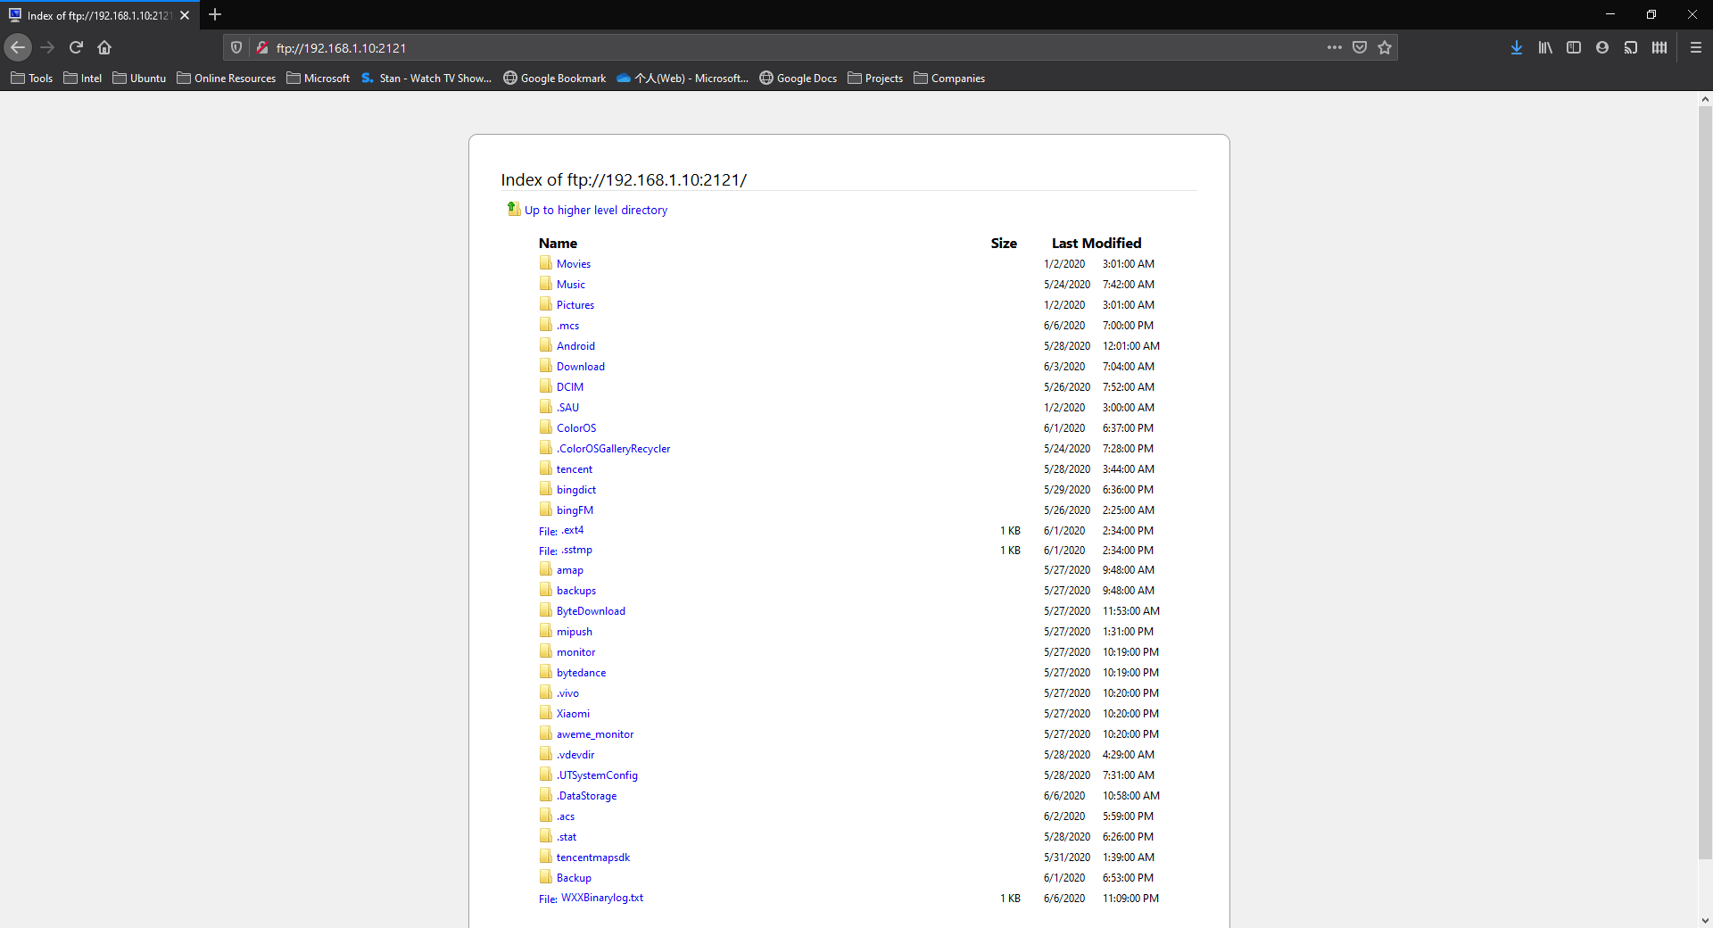Image resolution: width=1713 pixels, height=928 pixels.
Task: Close the Index of ftp tab
Action: [185, 15]
